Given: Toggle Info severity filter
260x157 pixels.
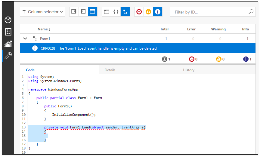Looking at the screenshot, I should coord(158,12).
